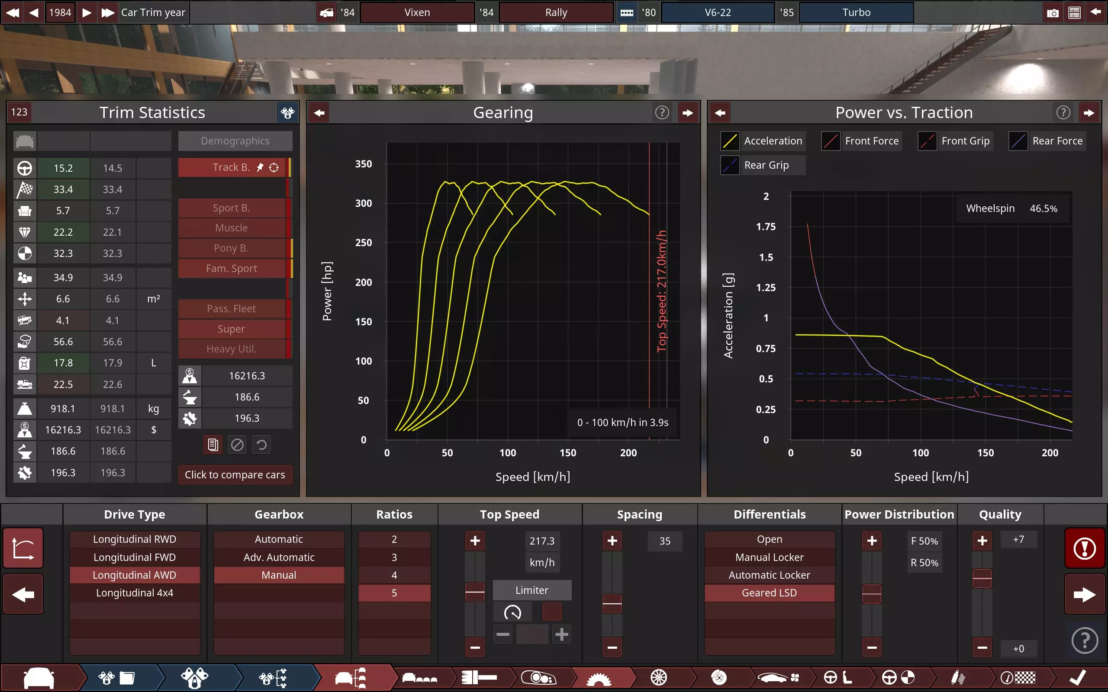
Task: Click the Spacing slider handle
Action: (612, 604)
